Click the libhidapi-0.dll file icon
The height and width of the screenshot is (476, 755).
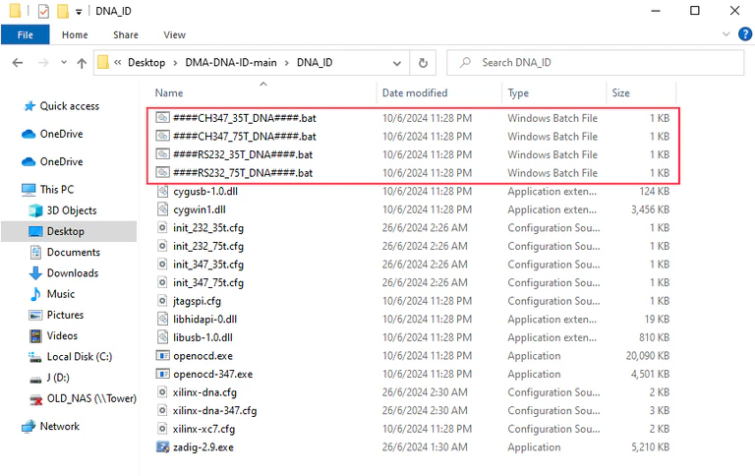click(x=163, y=320)
